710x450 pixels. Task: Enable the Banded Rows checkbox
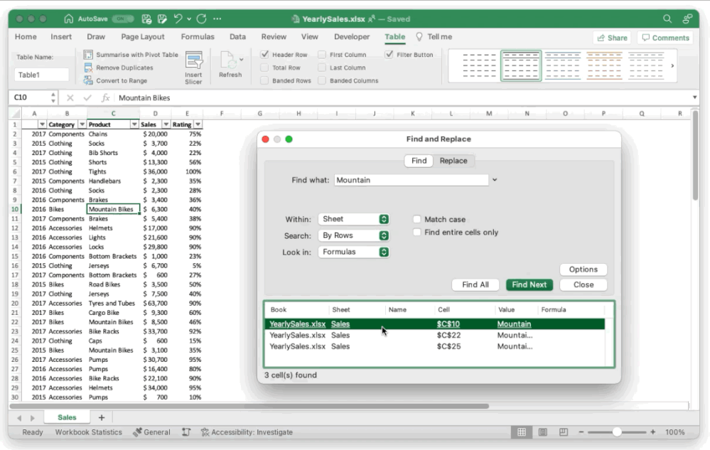265,80
